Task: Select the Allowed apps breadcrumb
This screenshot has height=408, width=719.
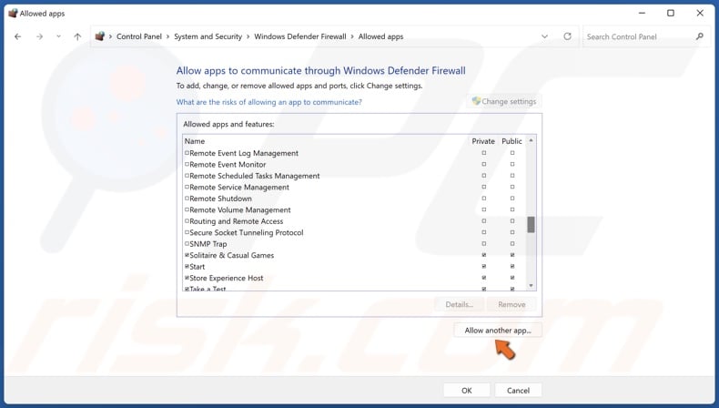Action: [380, 36]
